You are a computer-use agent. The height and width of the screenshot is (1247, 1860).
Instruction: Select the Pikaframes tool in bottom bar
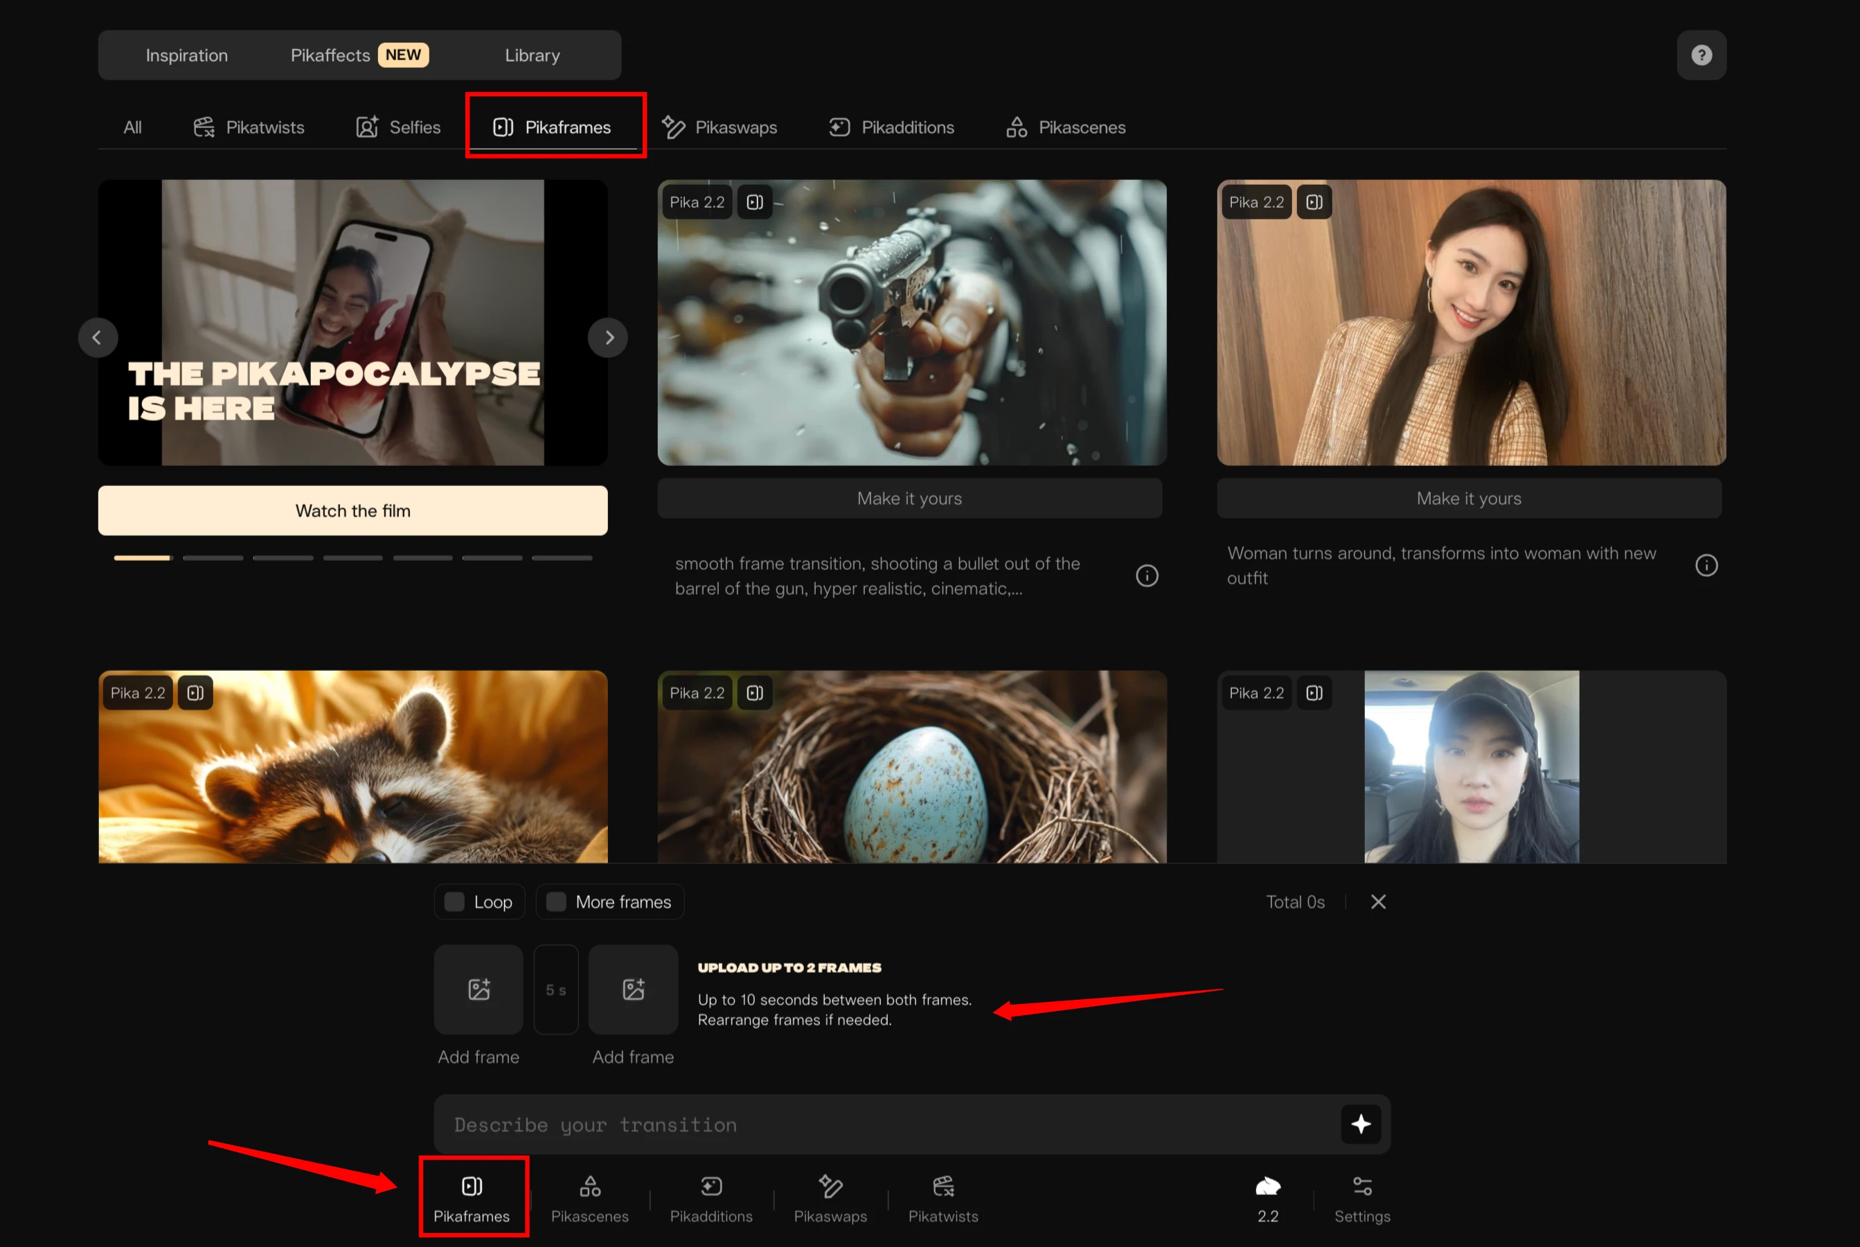(x=472, y=1199)
